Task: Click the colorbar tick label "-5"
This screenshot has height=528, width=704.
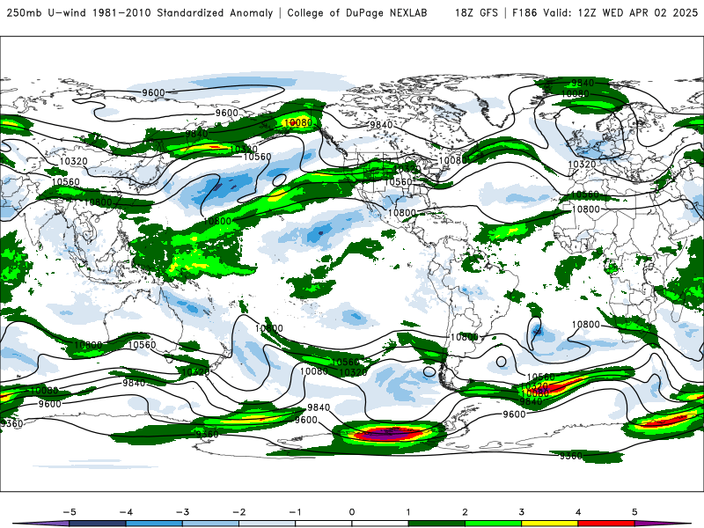Action: click(70, 512)
